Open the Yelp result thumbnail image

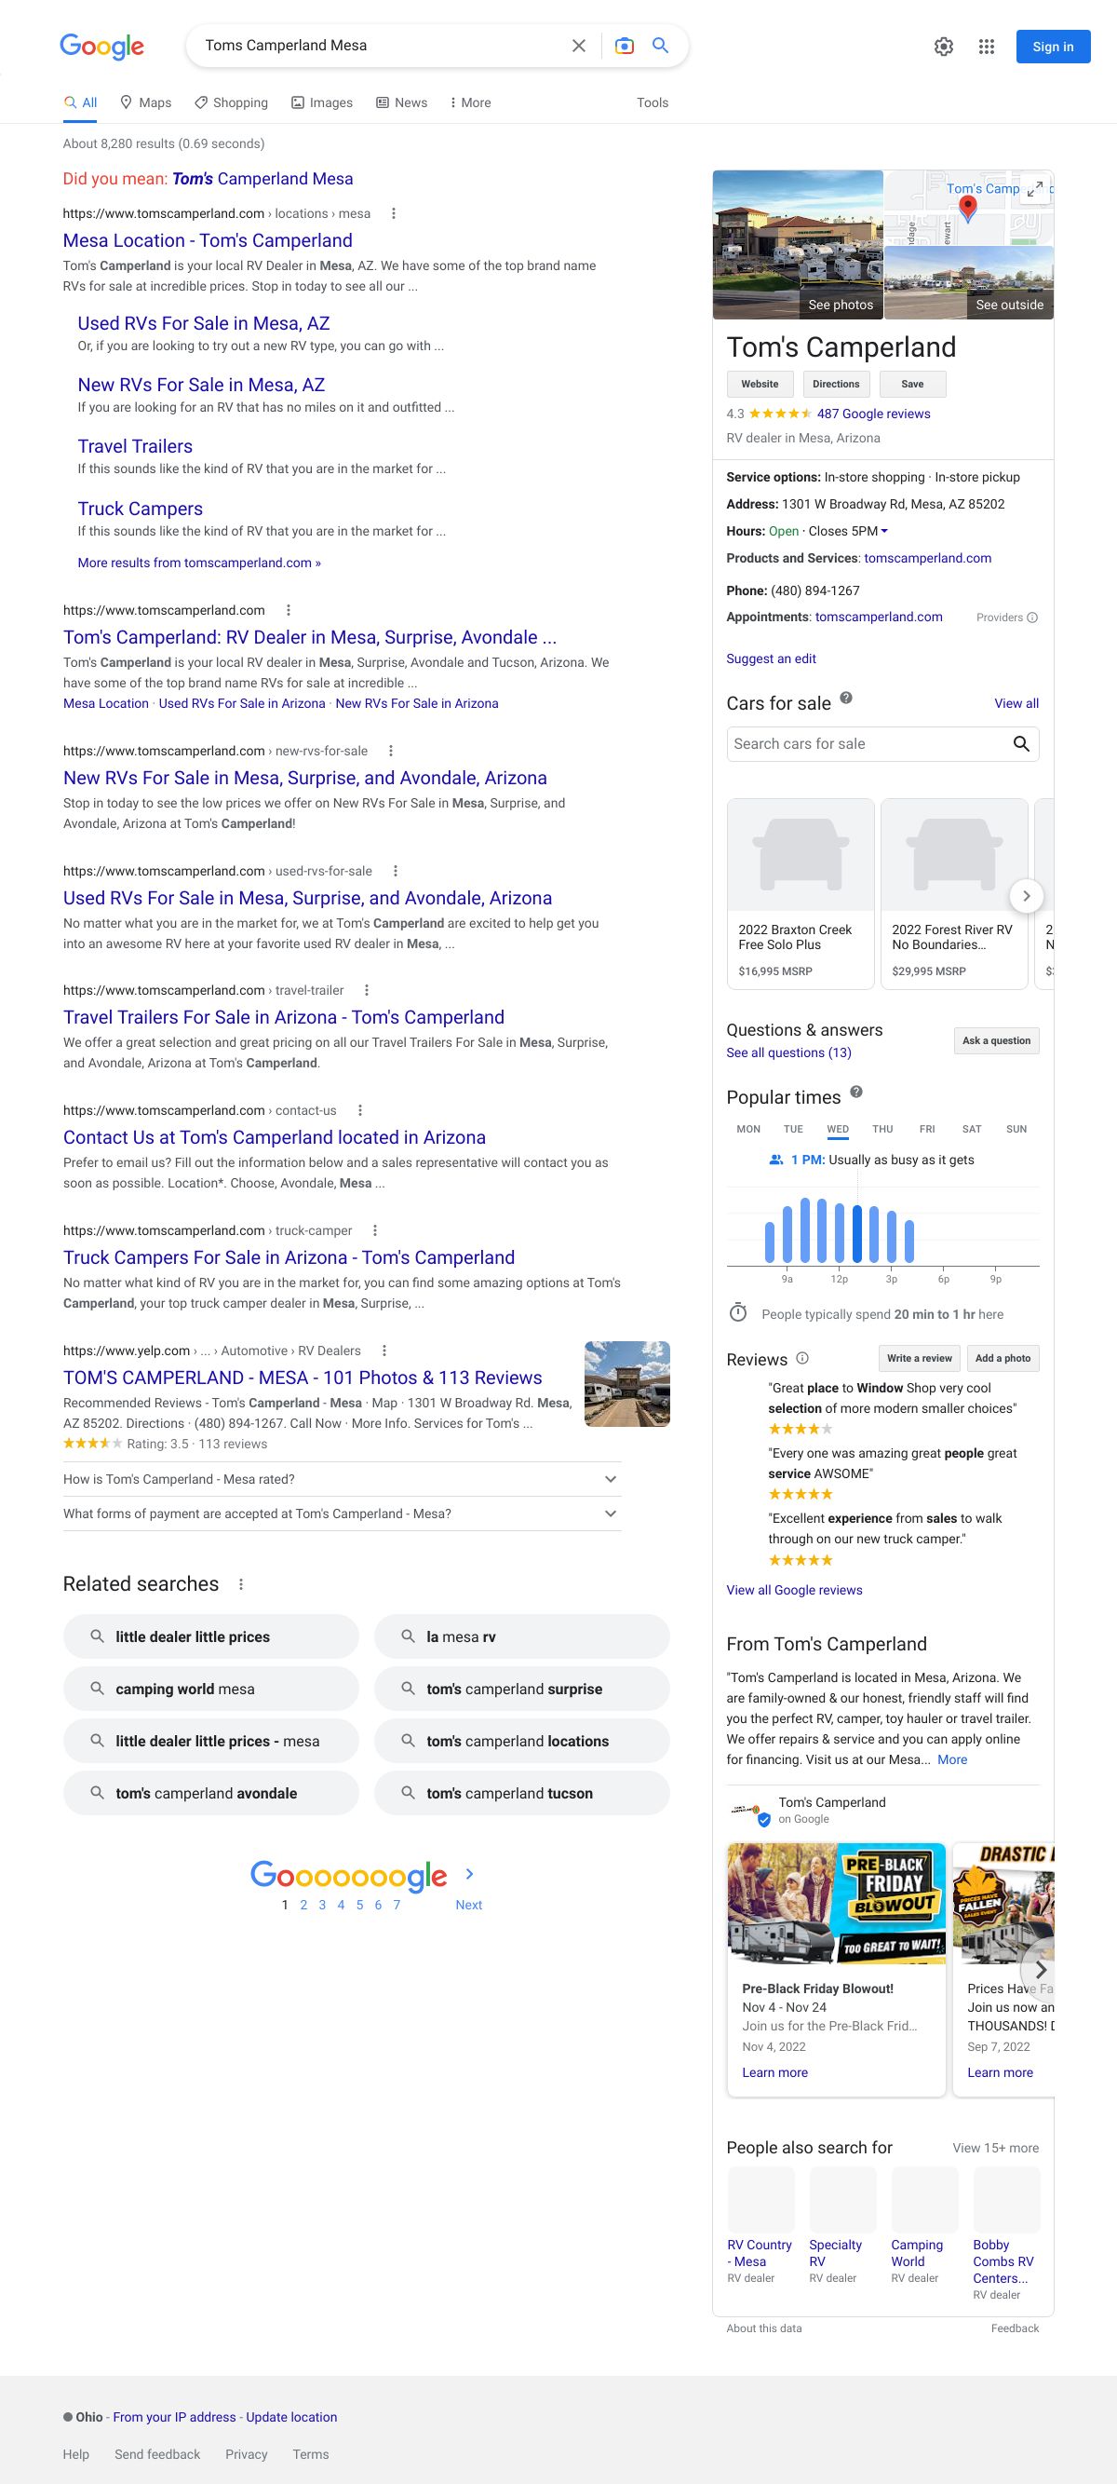point(626,1384)
